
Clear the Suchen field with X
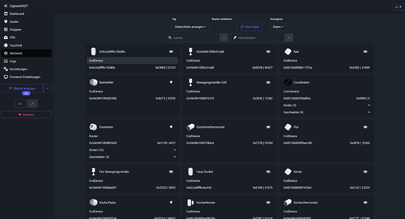point(224,37)
